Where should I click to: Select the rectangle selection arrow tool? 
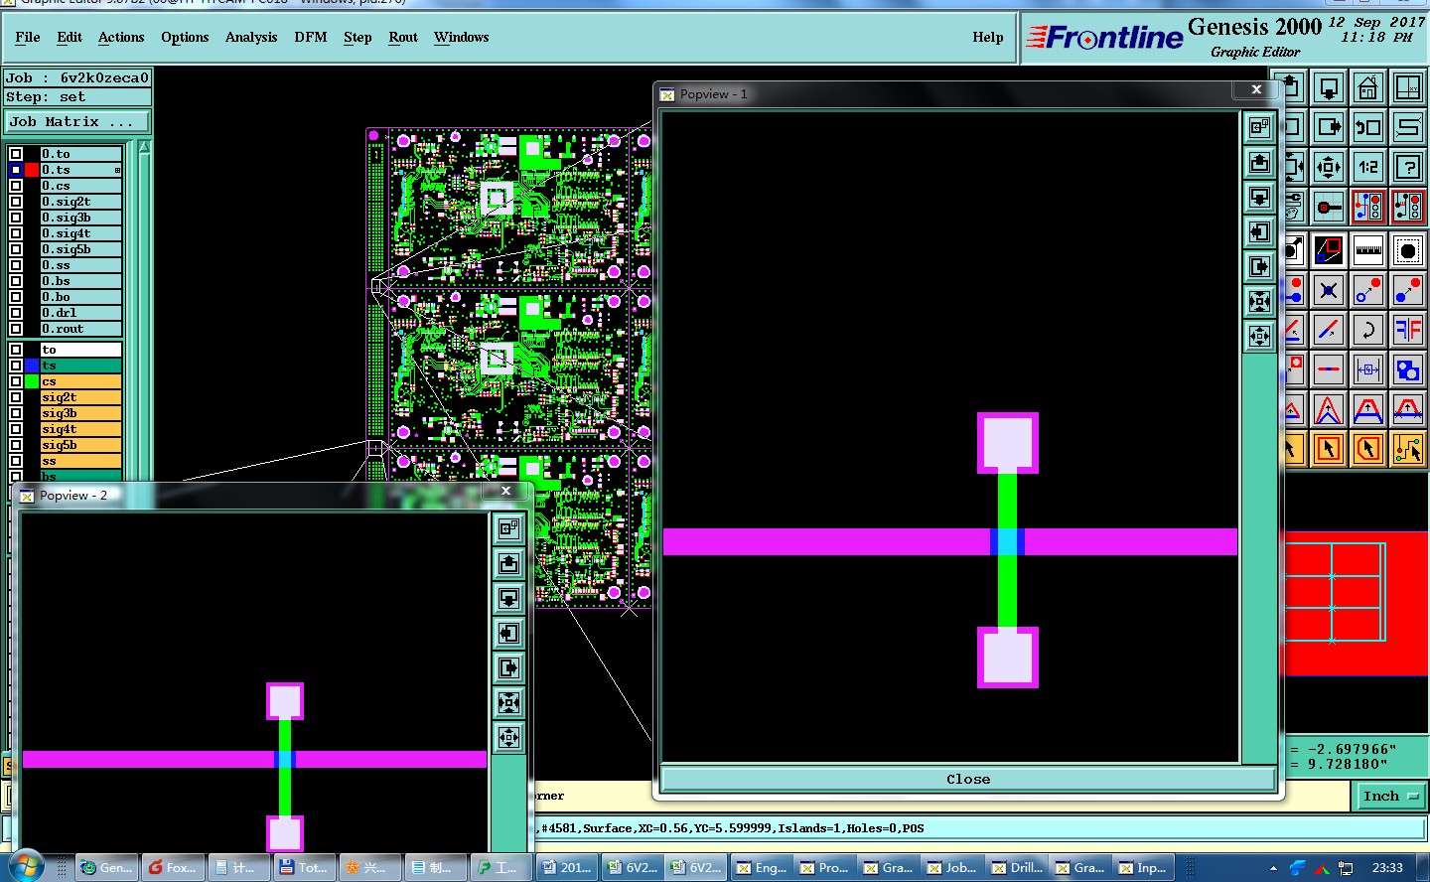[1329, 449]
